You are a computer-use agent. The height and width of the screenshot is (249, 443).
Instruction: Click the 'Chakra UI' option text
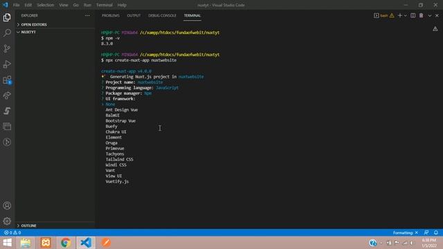tap(116, 132)
